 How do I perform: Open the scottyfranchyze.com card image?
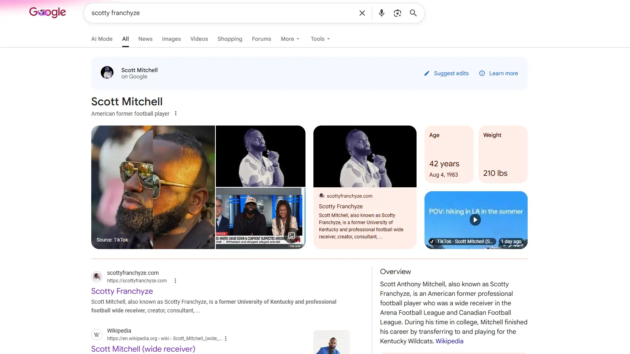365,156
